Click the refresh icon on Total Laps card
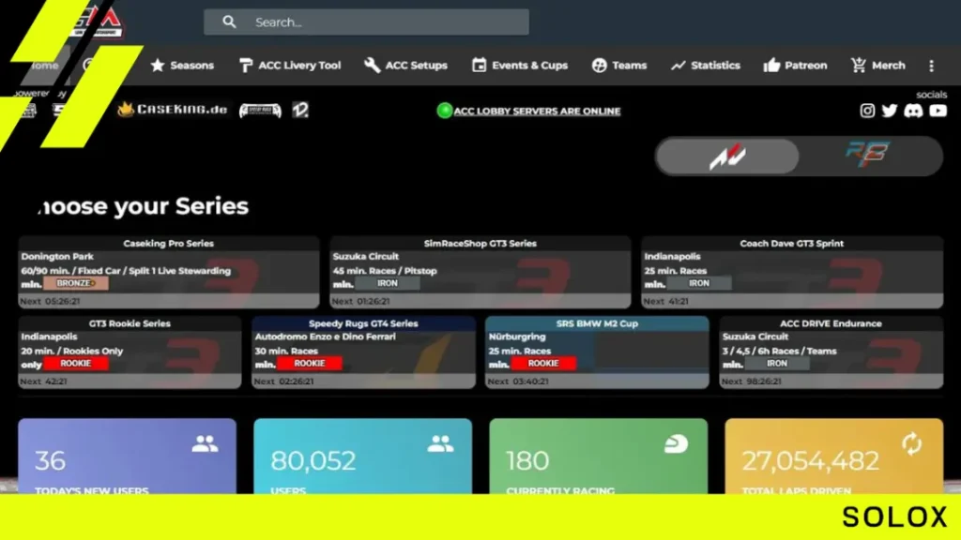Viewport: 961px width, 540px height. tap(911, 443)
